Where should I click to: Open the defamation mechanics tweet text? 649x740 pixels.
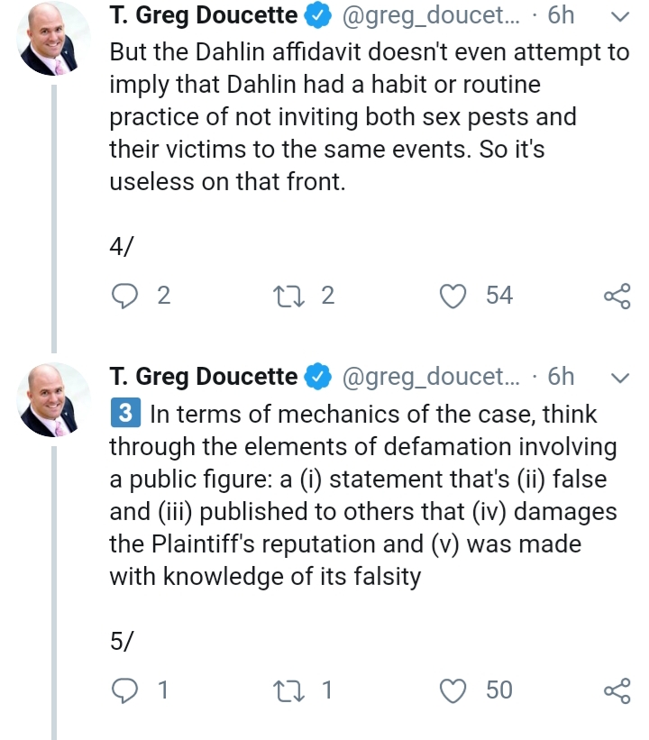363,495
